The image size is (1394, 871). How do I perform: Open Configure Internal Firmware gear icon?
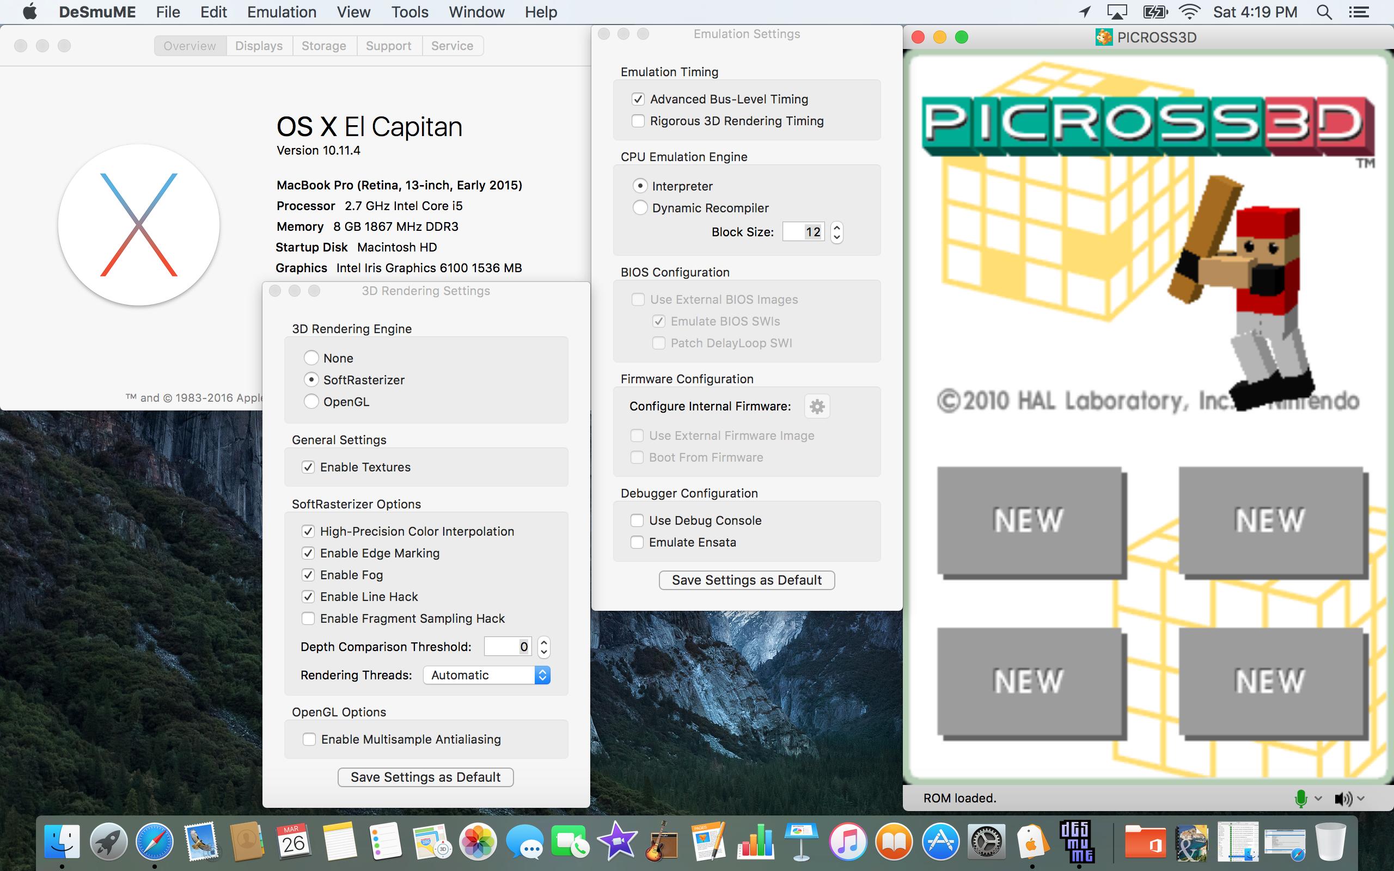817,407
